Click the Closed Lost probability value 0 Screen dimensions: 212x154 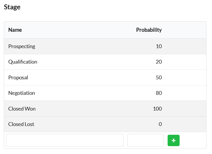(x=160, y=124)
